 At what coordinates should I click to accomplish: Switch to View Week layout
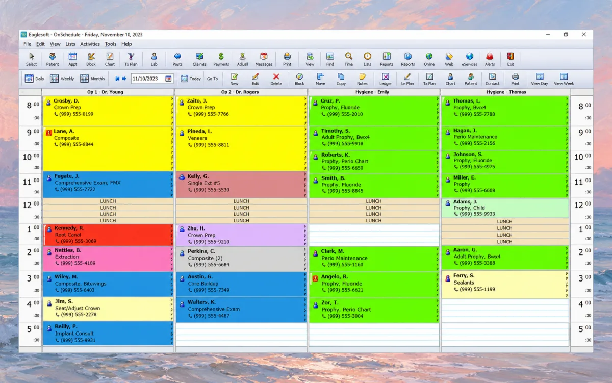tap(564, 79)
